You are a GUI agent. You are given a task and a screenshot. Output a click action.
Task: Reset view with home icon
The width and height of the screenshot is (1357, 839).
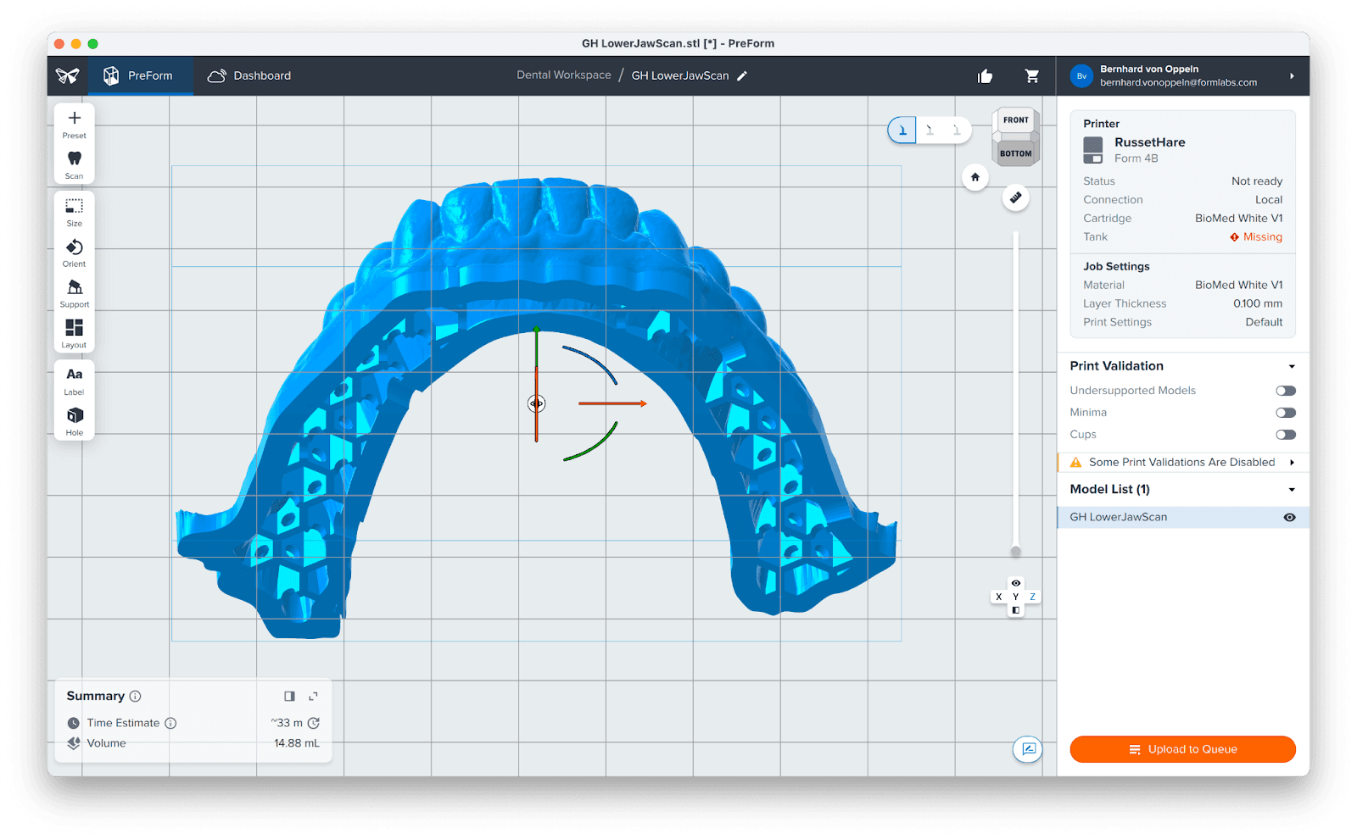click(x=975, y=177)
